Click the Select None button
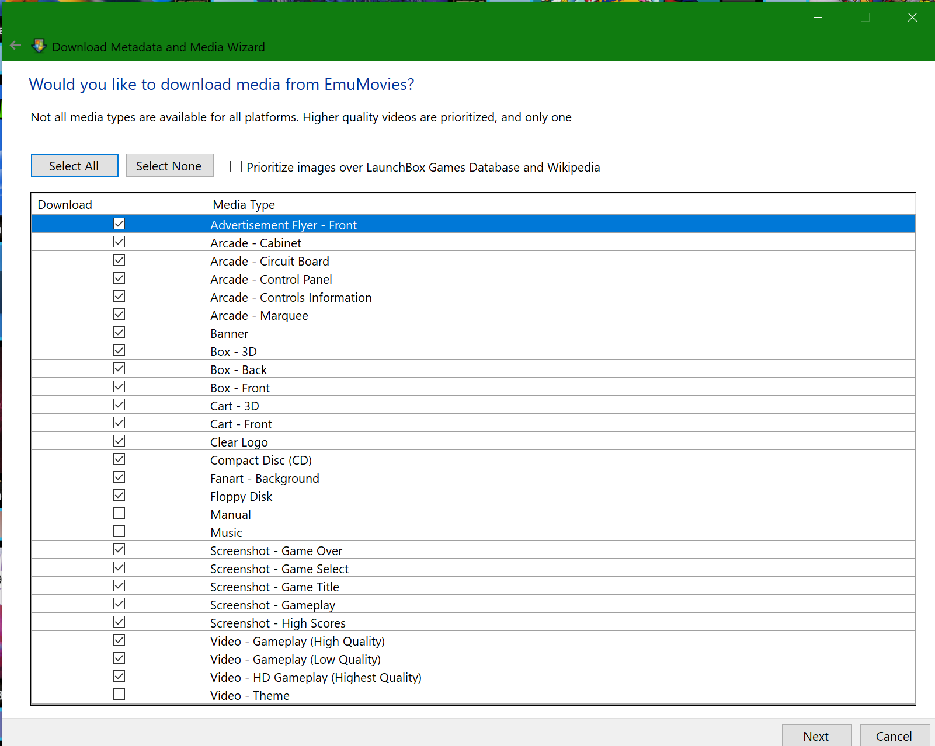Image resolution: width=935 pixels, height=746 pixels. coord(169,166)
